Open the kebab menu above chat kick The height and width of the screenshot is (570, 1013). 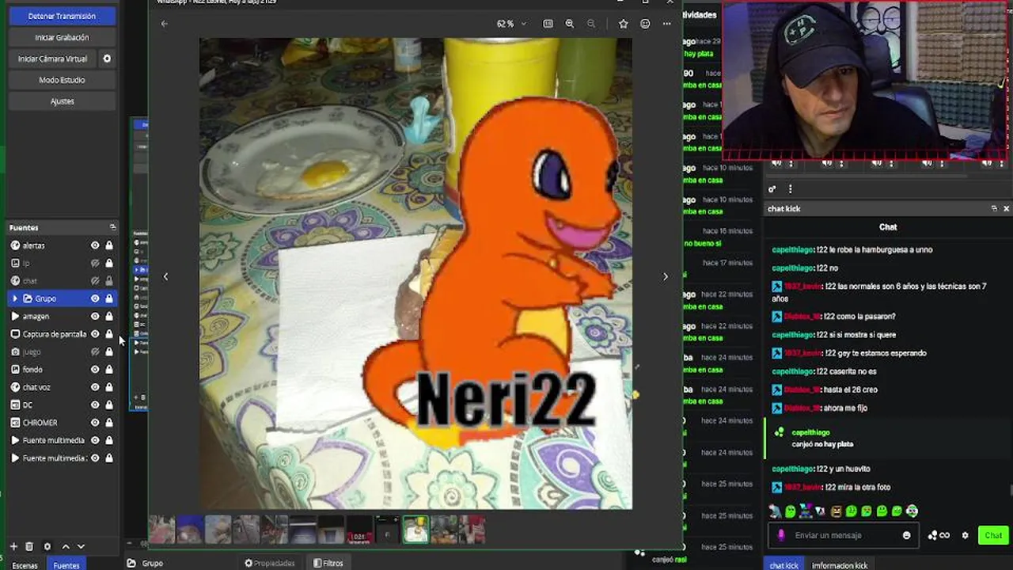[790, 189]
